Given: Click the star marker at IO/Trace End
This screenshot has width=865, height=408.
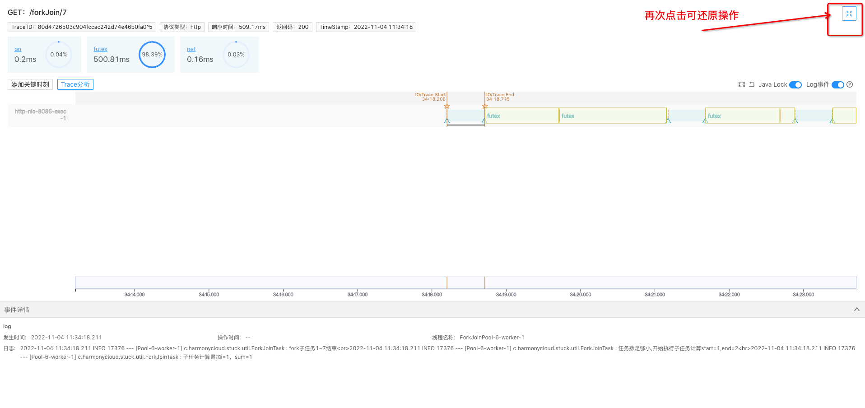Looking at the screenshot, I should tap(485, 107).
